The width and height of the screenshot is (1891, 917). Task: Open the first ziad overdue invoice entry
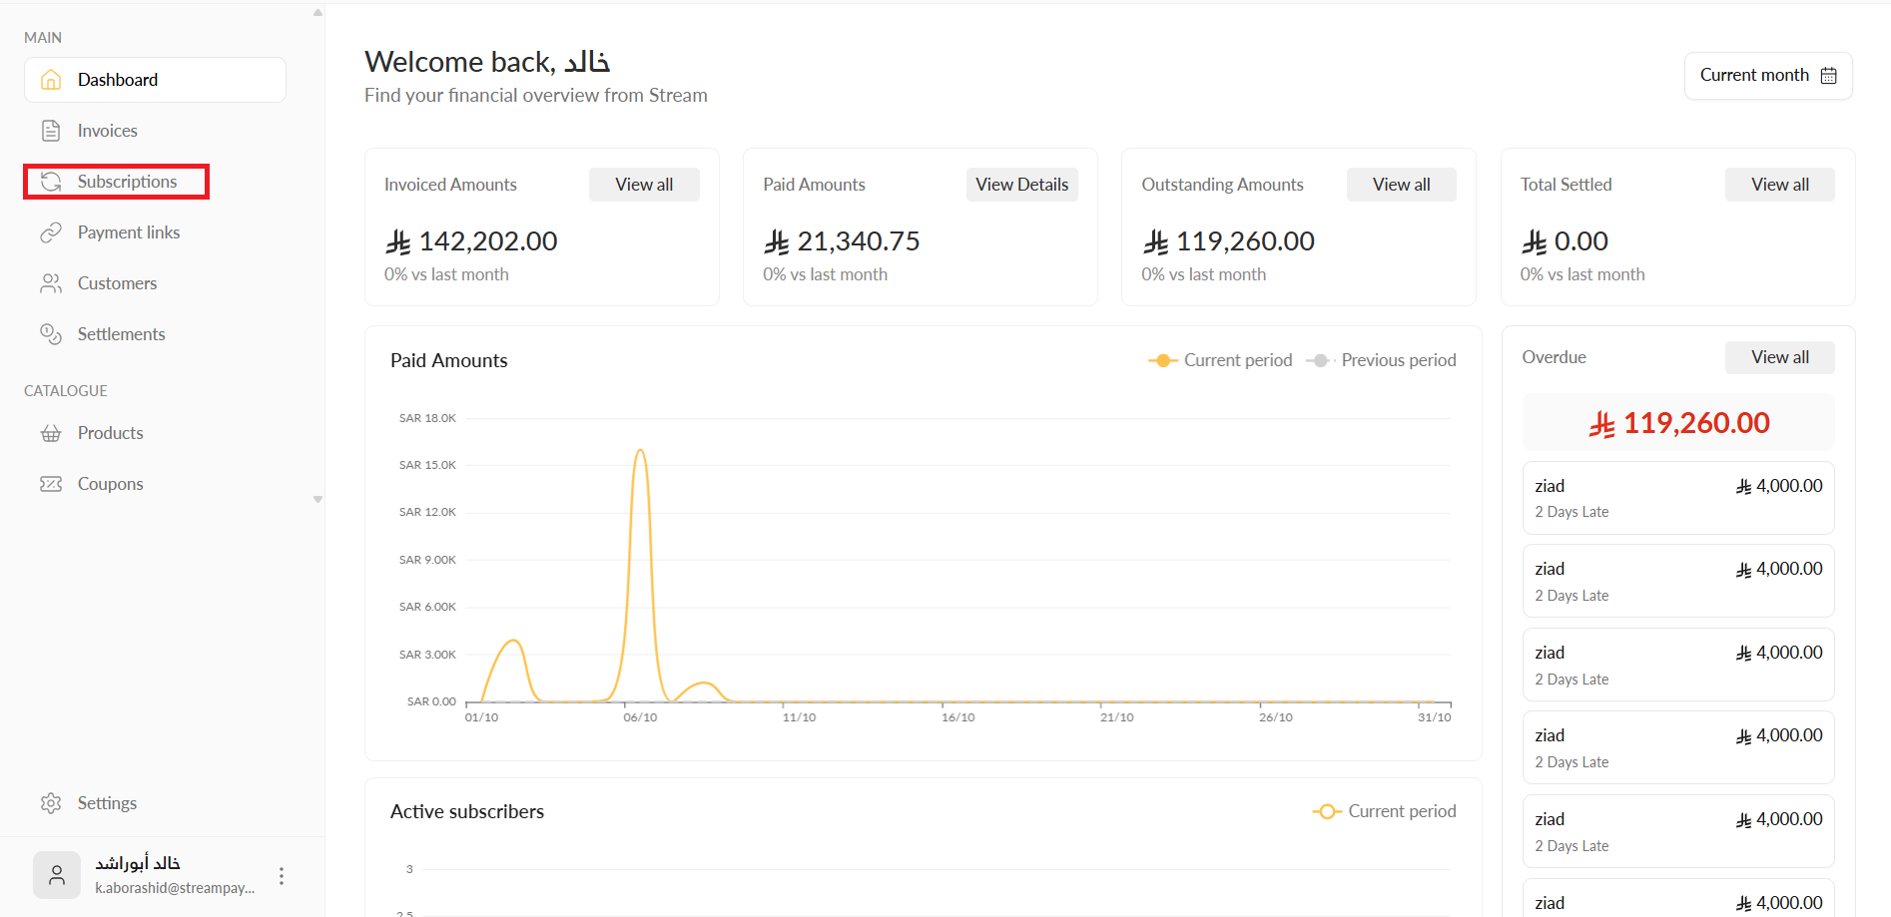tap(1677, 498)
